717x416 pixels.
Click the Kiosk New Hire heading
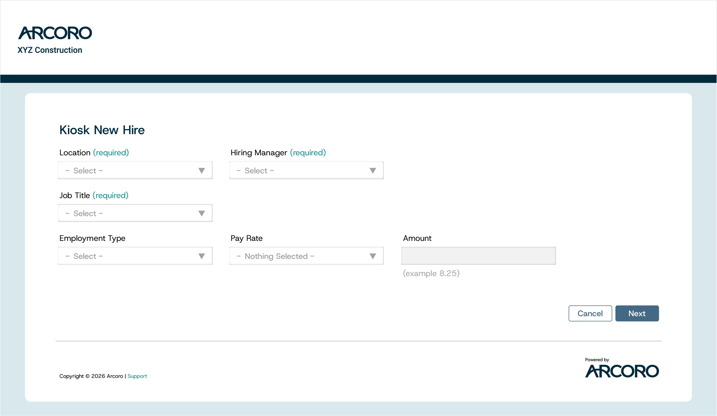[x=102, y=130]
